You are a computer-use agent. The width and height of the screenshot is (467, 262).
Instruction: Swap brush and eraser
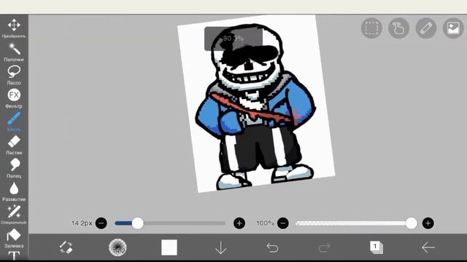[x=66, y=247]
